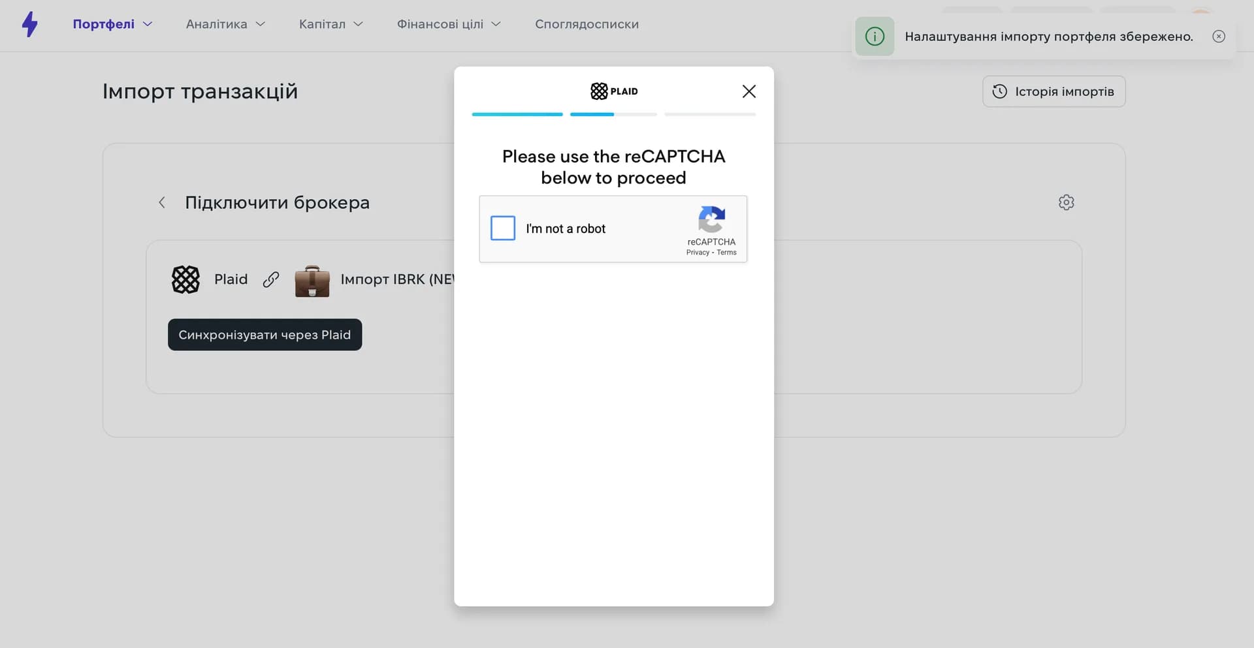The image size is (1254, 648).
Task: Click Синхронізувати через Plaid button
Action: coord(265,335)
